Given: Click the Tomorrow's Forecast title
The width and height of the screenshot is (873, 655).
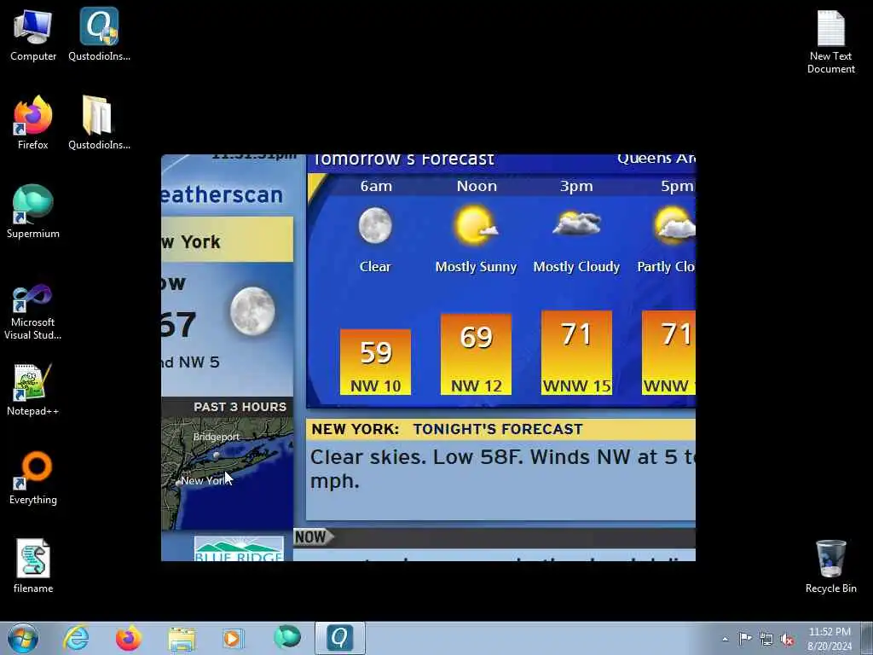Looking at the screenshot, I should (403, 159).
